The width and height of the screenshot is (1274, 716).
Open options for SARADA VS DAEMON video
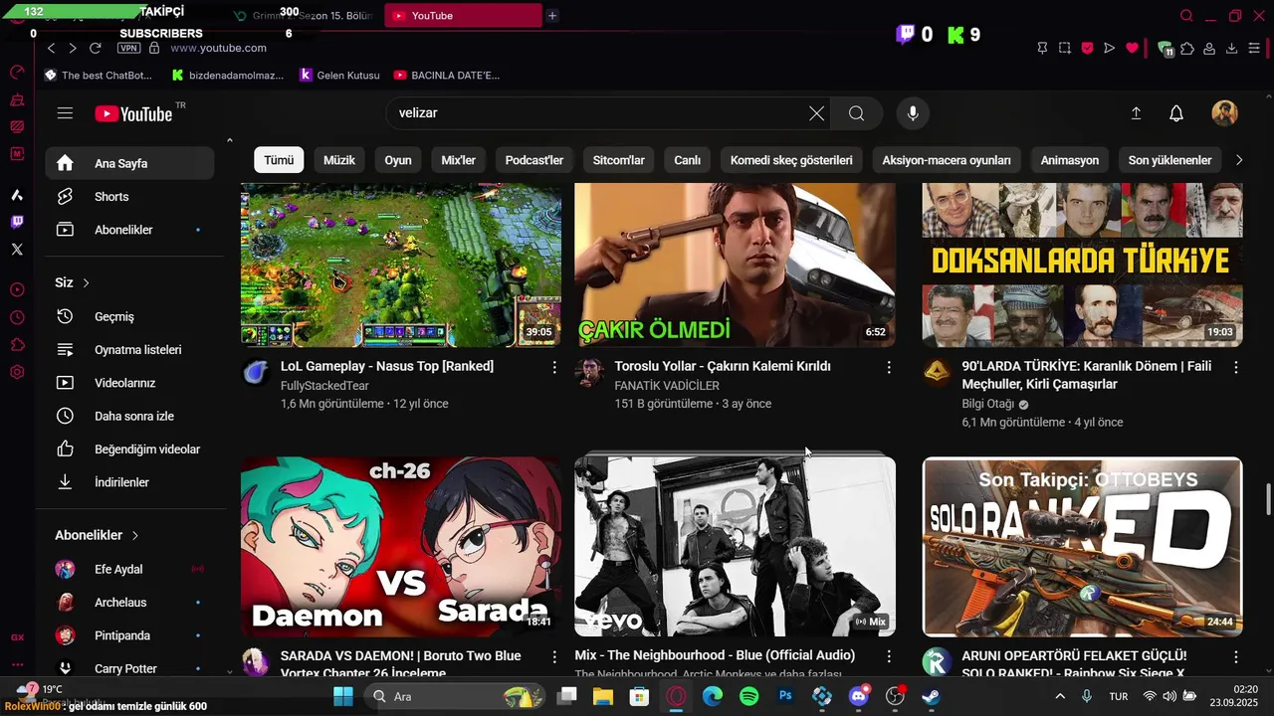[554, 657]
